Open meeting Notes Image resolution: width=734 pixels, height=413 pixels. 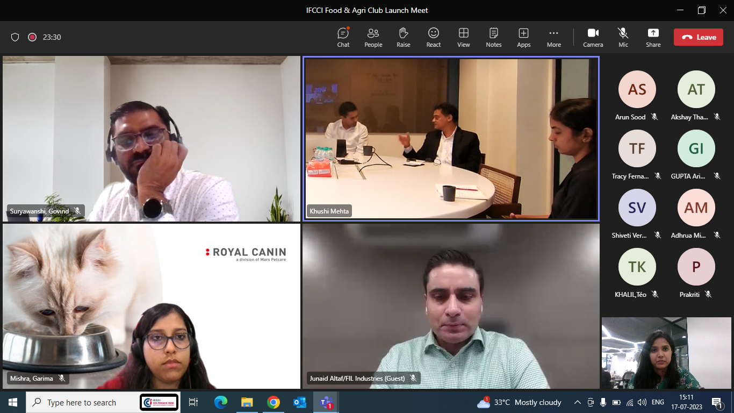(x=493, y=37)
